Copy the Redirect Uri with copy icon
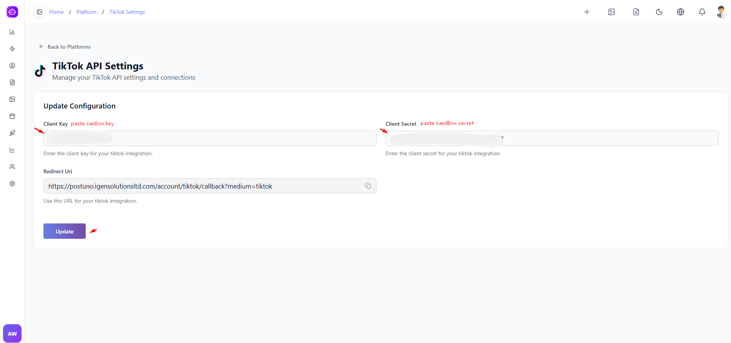 click(368, 186)
